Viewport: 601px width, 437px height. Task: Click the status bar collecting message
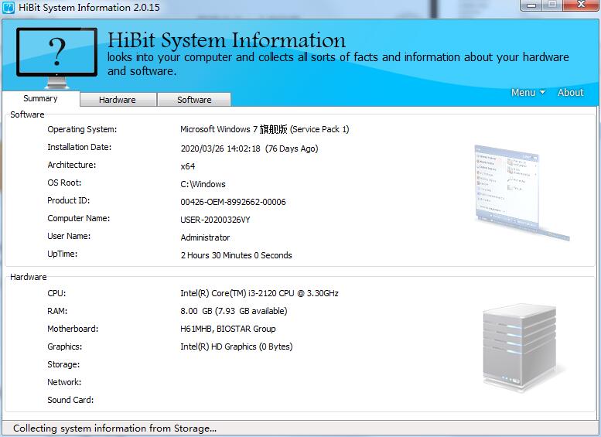pos(114,428)
